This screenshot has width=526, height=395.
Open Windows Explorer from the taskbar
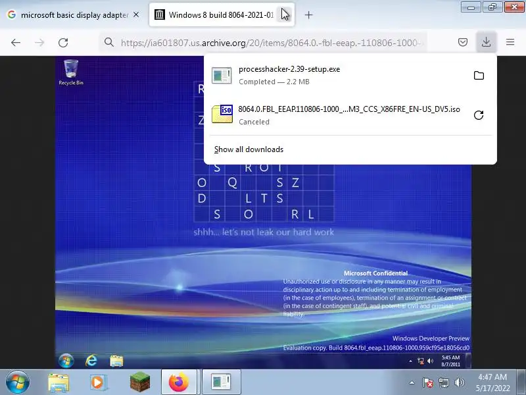[59, 382]
